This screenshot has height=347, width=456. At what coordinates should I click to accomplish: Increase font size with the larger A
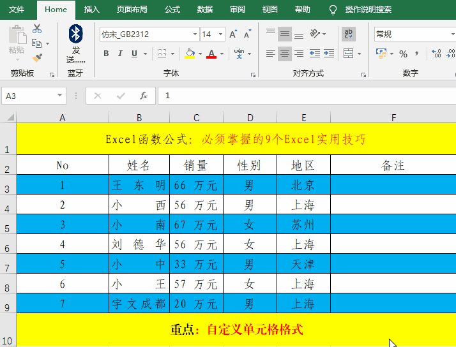click(x=233, y=34)
